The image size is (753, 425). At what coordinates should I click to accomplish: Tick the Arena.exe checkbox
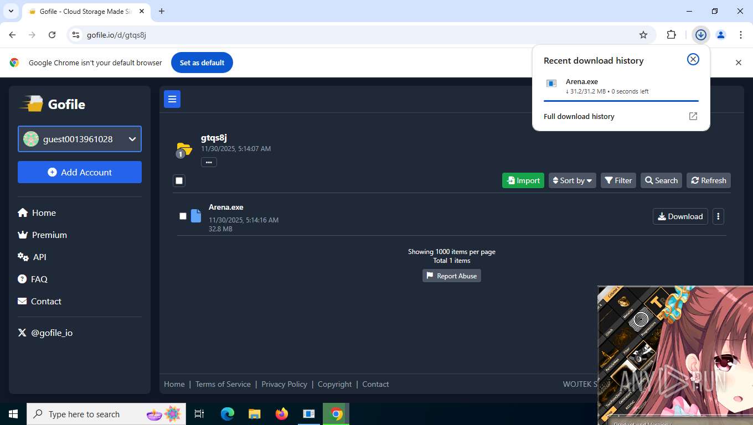pos(183,216)
